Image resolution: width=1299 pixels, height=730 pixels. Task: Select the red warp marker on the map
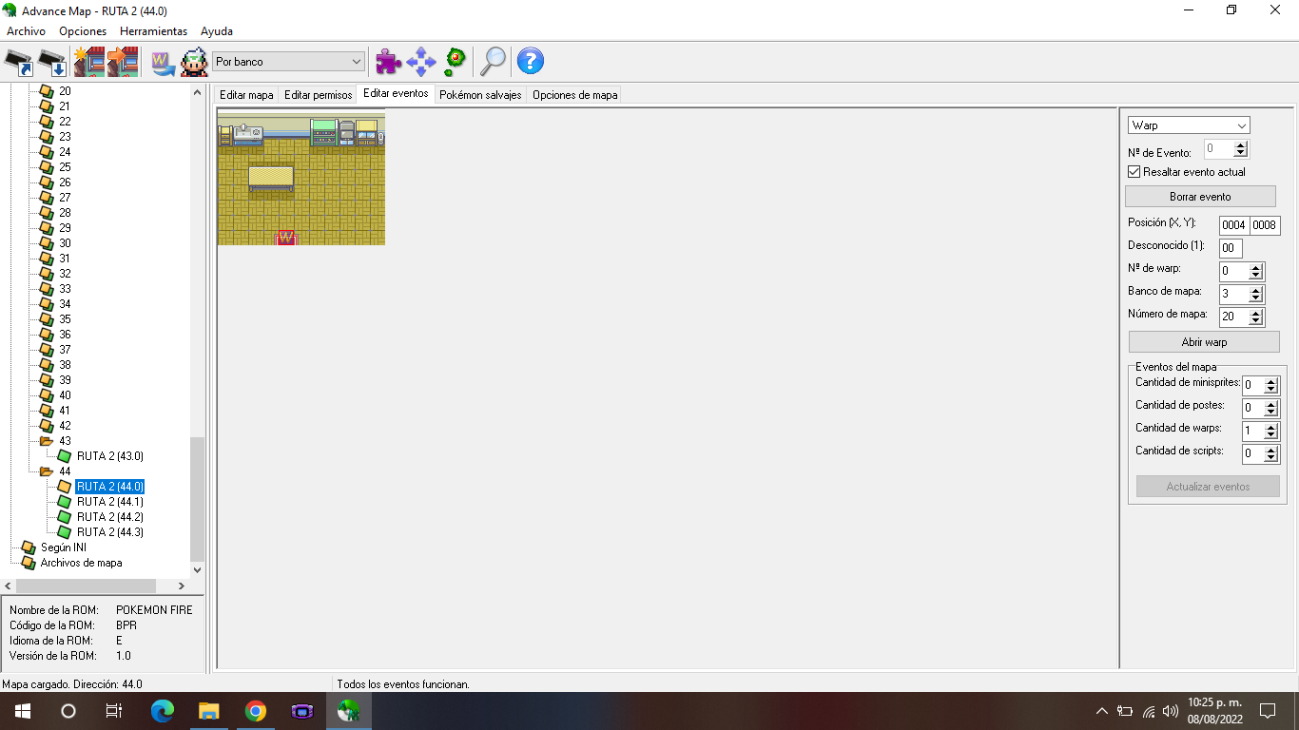tap(285, 238)
